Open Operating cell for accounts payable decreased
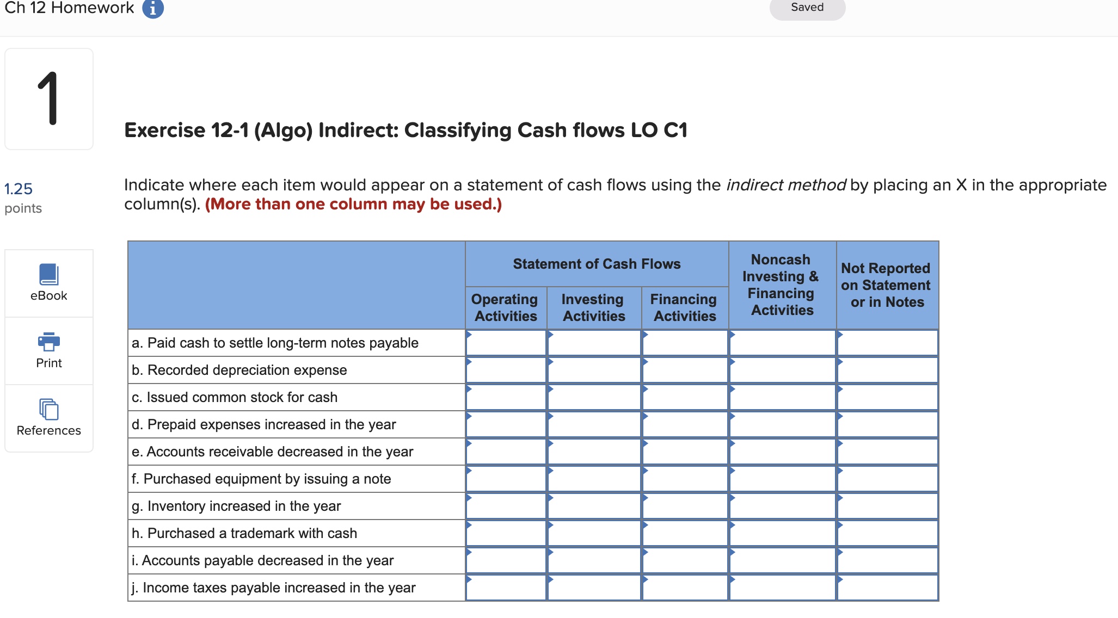This screenshot has width=1118, height=618. tap(506, 561)
